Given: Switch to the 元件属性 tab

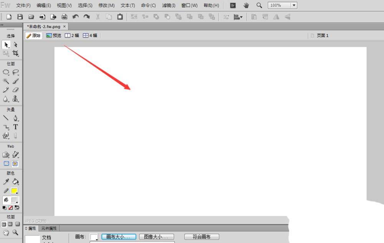Looking at the screenshot, I should pyautogui.click(x=49, y=228).
